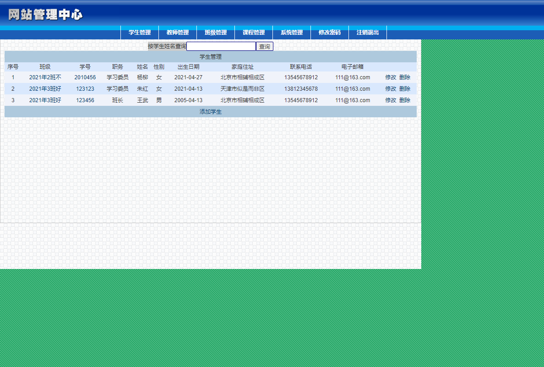This screenshot has height=367, width=544.
Task: Click the 姓名 column header
Action: [142, 66]
